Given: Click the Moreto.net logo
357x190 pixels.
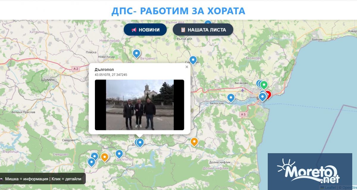Looking at the screenshot, I should click(310, 171).
